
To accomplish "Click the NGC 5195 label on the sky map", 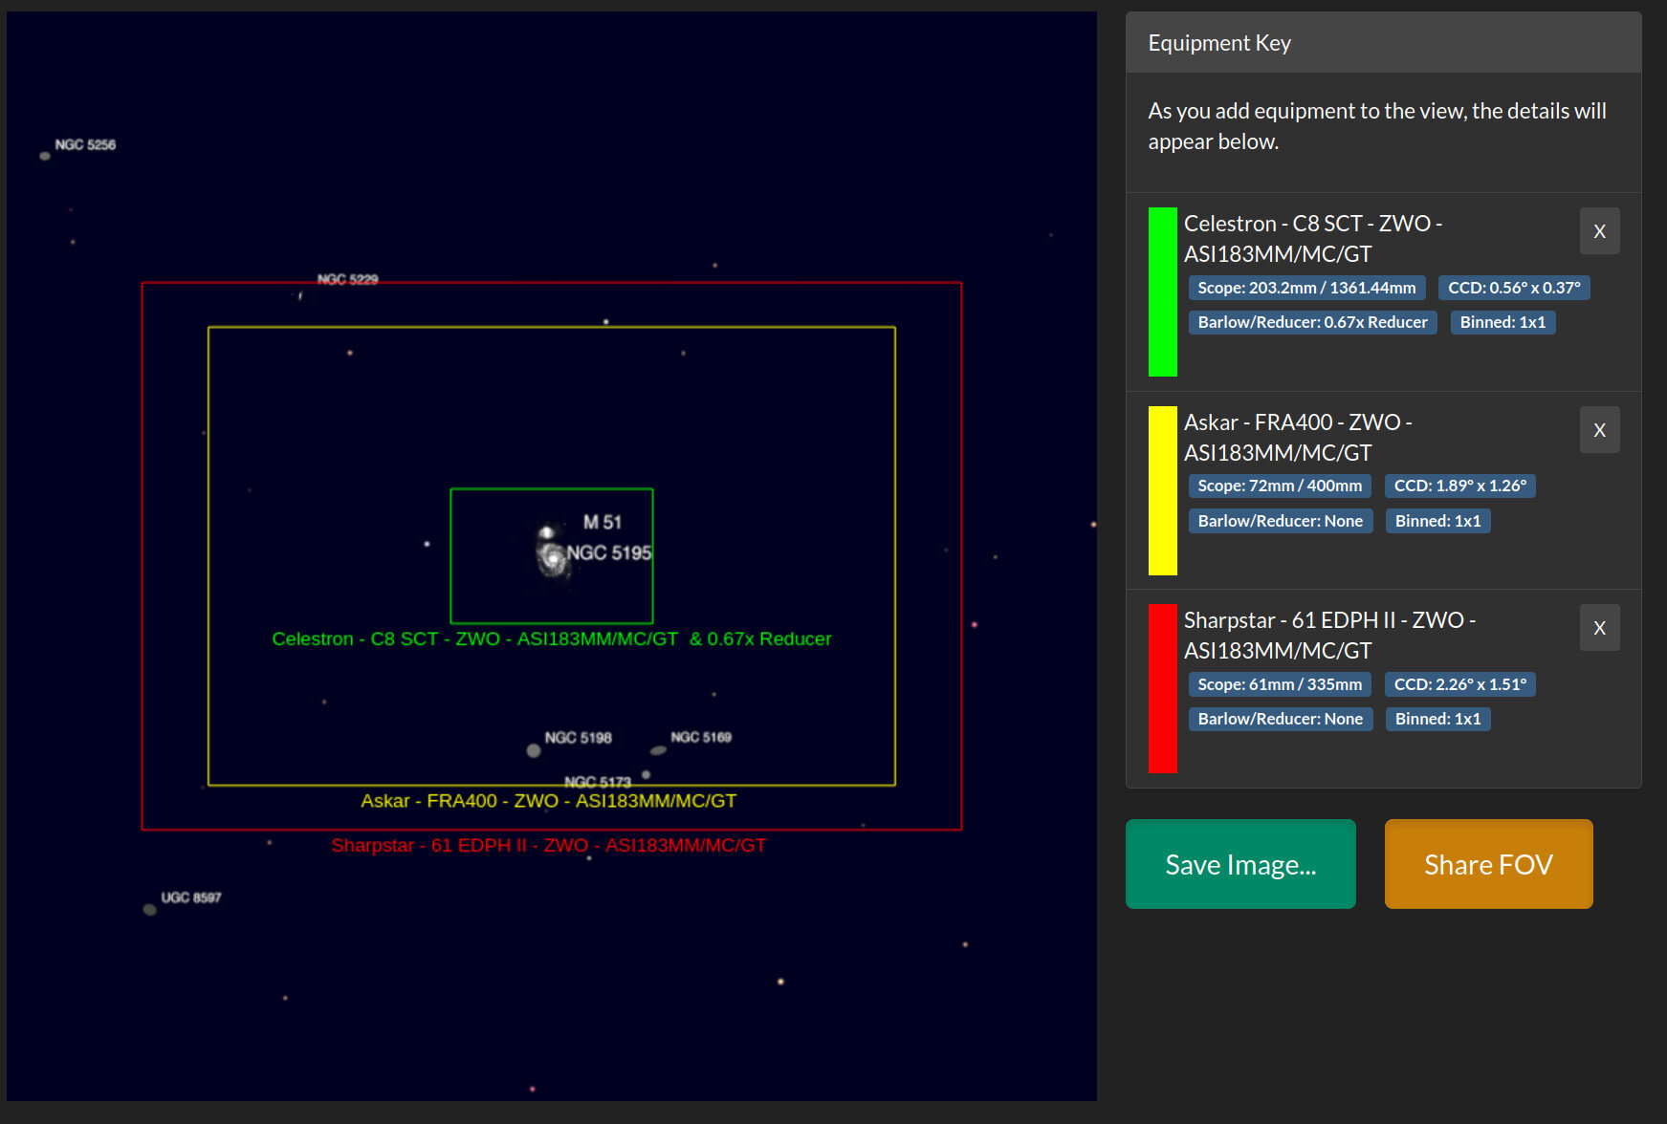I will [x=609, y=553].
